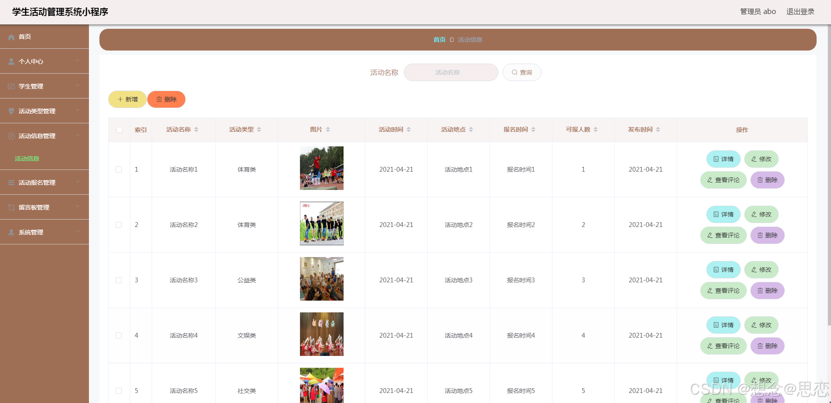Sort by 活动类型 column arrows
The height and width of the screenshot is (403, 831).
pos(259,130)
